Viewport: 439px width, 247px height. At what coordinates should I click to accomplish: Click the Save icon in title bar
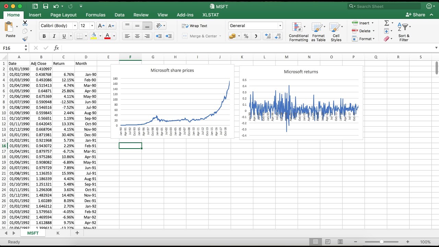click(x=46, y=6)
